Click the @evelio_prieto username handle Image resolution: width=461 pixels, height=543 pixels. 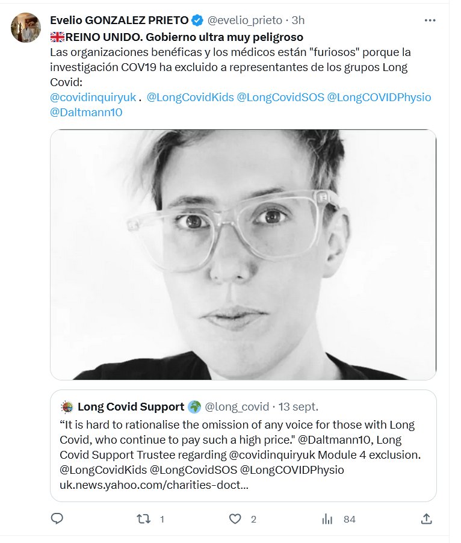[245, 20]
